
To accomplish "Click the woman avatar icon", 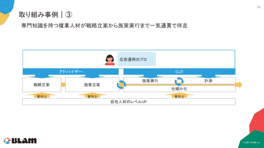I will click(110, 60).
